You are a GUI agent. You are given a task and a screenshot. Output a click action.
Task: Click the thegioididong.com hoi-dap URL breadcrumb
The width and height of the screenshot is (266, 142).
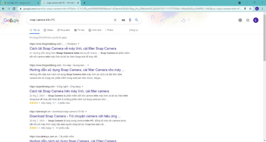58,65
